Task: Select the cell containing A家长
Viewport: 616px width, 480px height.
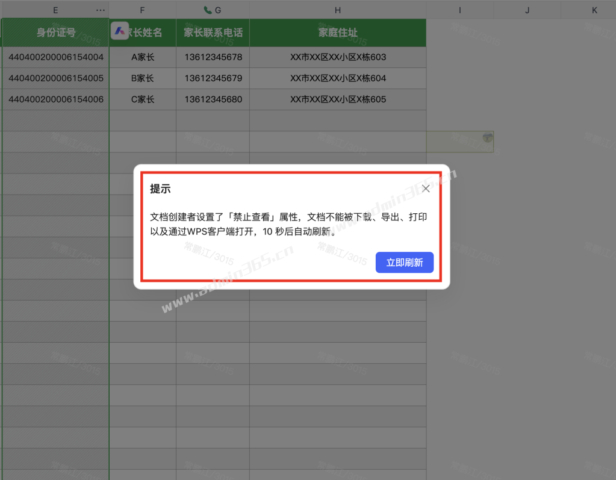Action: [x=142, y=57]
